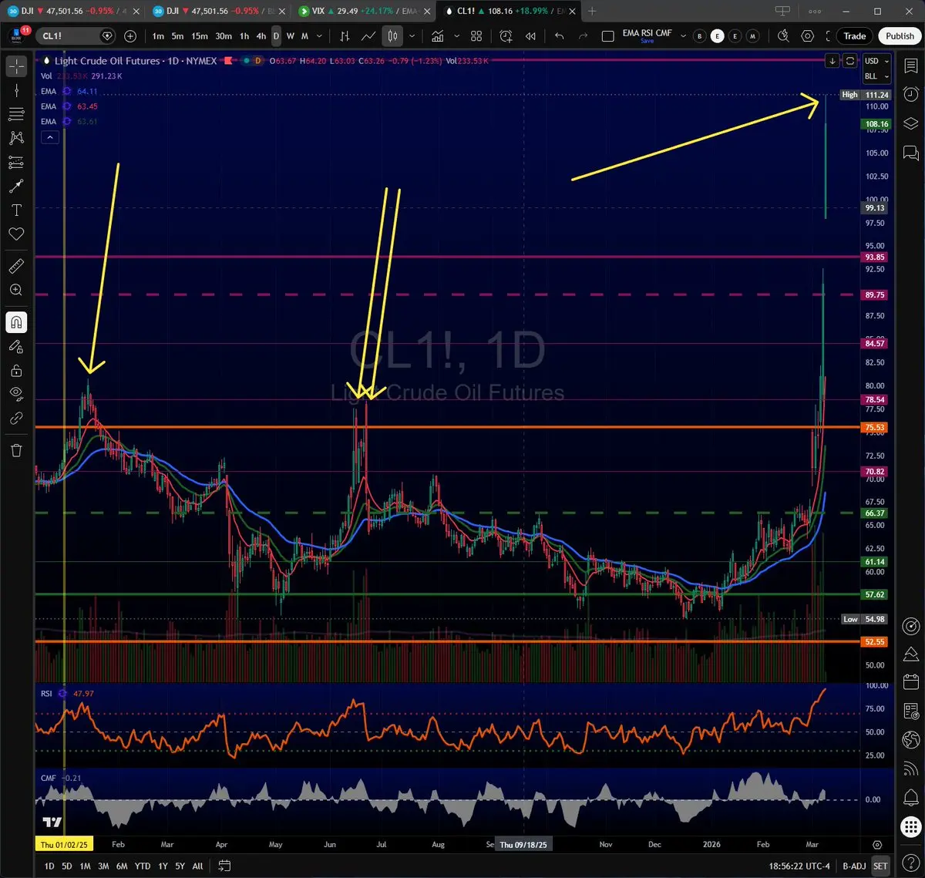Switch to the weekly W timeframe
925x878 pixels.
pos(291,36)
